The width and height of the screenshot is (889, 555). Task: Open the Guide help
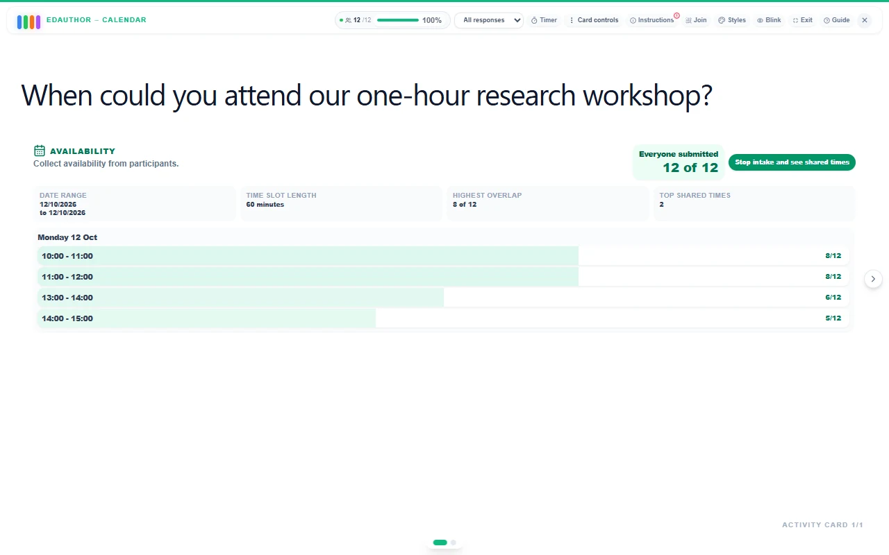tap(836, 20)
